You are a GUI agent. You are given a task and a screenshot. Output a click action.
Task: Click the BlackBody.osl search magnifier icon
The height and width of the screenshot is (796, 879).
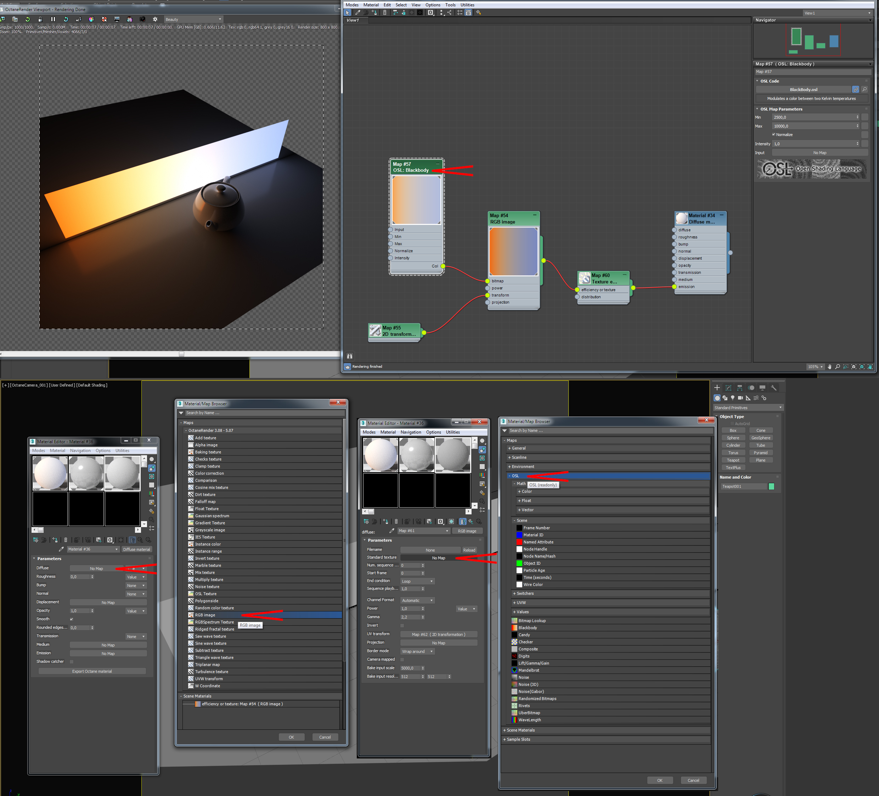(864, 89)
